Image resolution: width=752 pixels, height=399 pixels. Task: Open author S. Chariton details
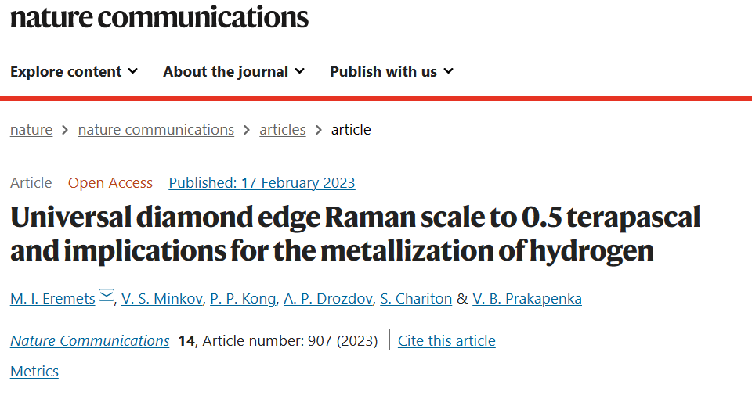point(416,298)
